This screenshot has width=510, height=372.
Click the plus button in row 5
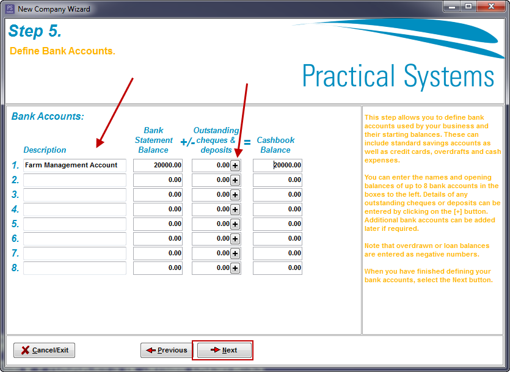pos(235,224)
